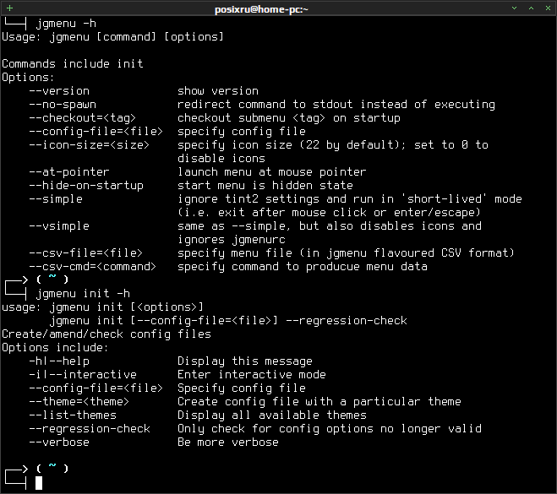The image size is (557, 494).
Task: Click 'show version' description
Action: point(218,91)
